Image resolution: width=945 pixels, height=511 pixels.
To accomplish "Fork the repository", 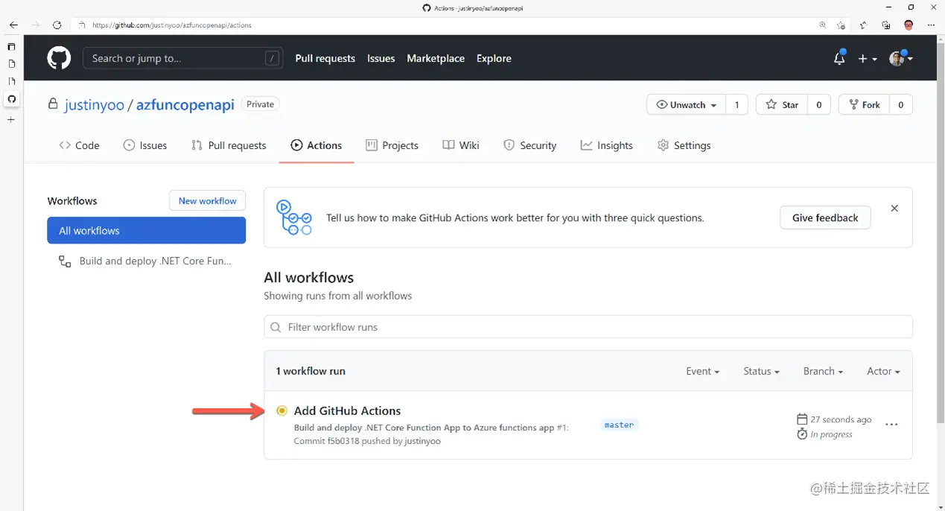I will tap(863, 105).
